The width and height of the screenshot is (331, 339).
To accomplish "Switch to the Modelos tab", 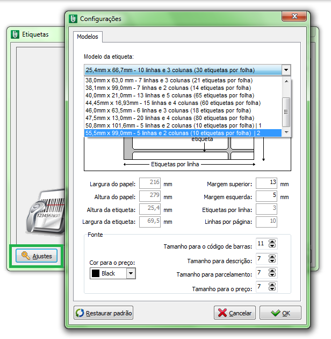I will 88,37.
